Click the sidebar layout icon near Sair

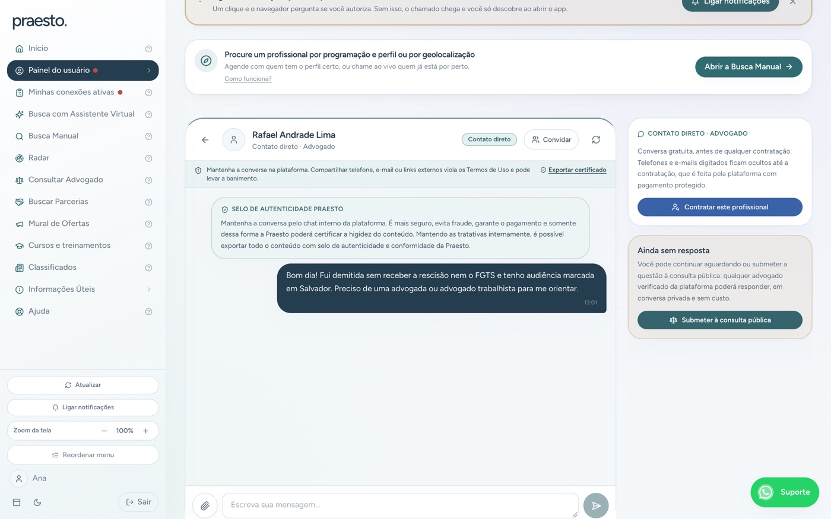(17, 502)
